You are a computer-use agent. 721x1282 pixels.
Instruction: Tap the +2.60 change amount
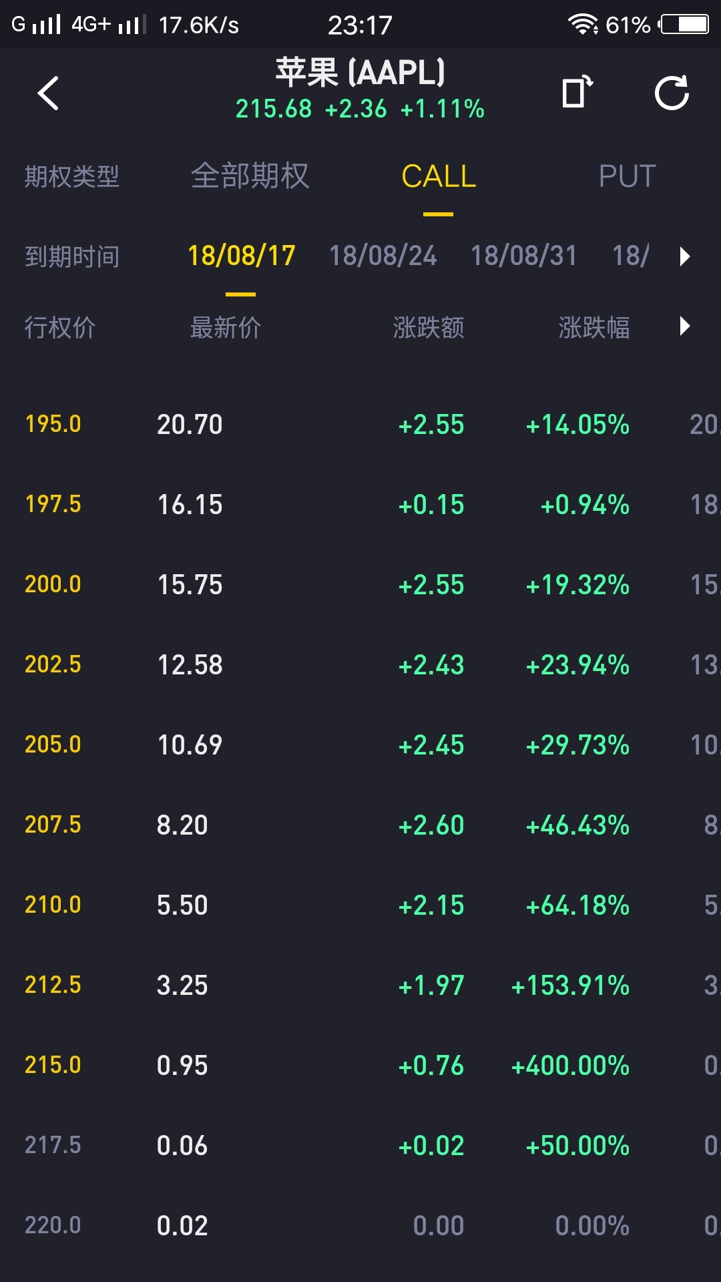tap(431, 825)
